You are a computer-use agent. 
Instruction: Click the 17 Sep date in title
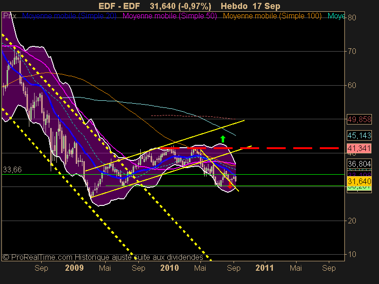267,6
